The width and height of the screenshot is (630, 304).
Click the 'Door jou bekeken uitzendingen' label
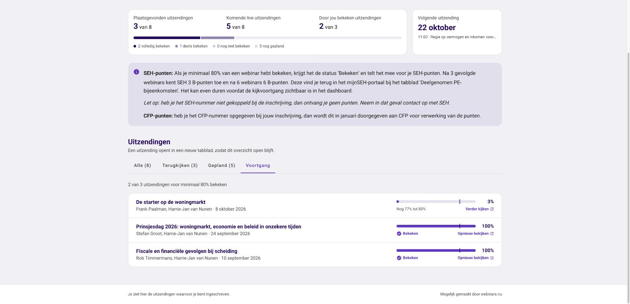click(350, 18)
